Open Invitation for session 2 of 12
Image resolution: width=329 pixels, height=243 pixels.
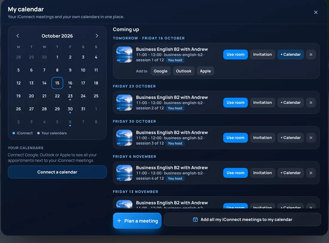263,103
